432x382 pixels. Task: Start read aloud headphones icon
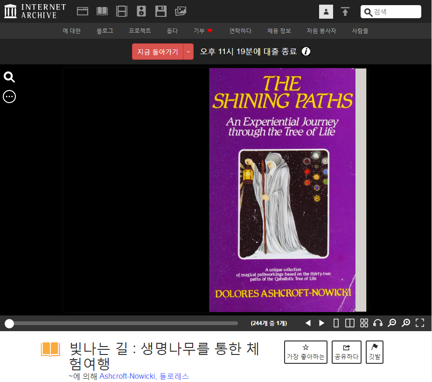378,323
